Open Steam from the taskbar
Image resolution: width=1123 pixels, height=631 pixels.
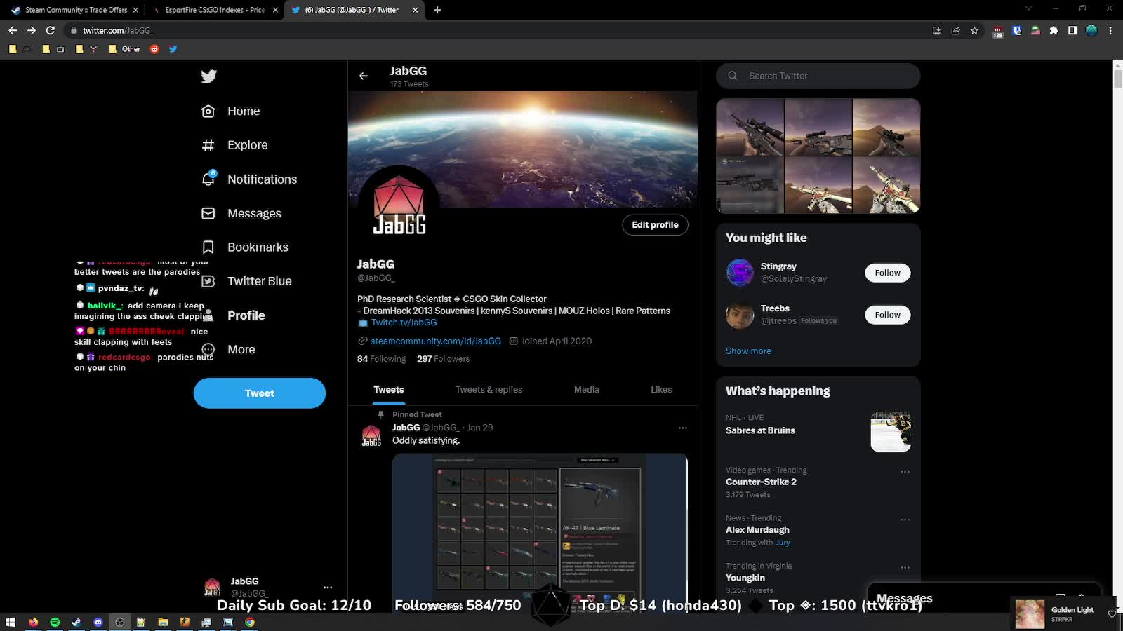(x=77, y=622)
